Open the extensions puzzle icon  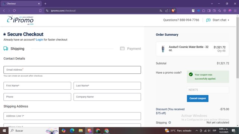point(204,11)
